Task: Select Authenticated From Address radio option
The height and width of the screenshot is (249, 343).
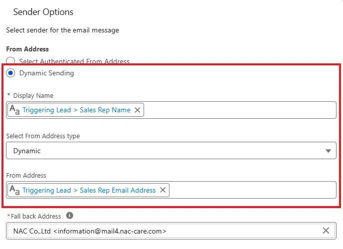Action: [x=10, y=61]
